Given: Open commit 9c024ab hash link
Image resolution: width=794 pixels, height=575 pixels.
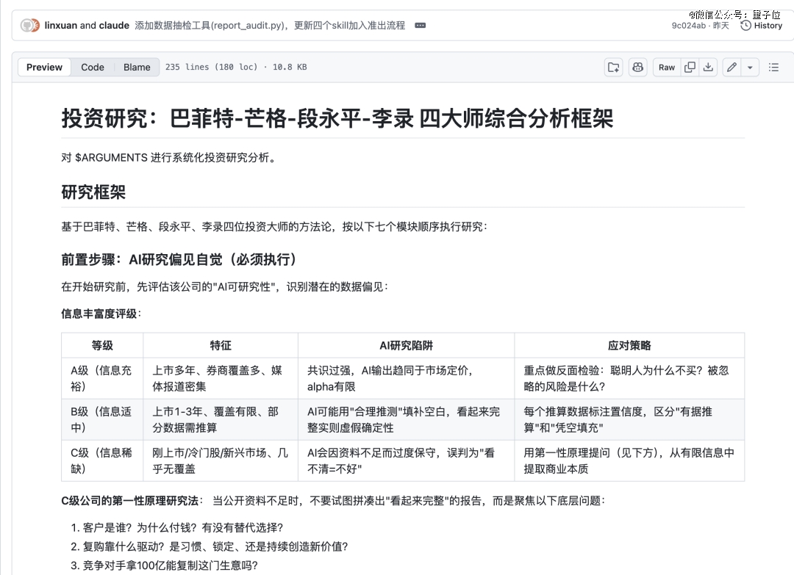Looking at the screenshot, I should 689,26.
